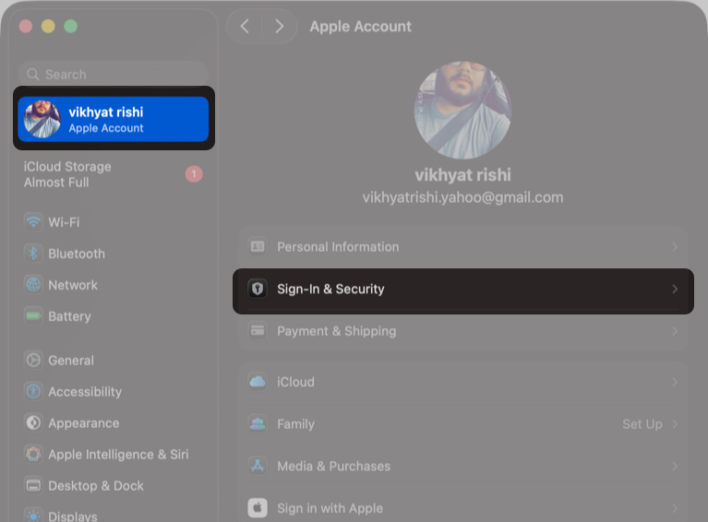Screen dimensions: 708x522
Task: Click the Search field in sidebar
Action: click(114, 74)
